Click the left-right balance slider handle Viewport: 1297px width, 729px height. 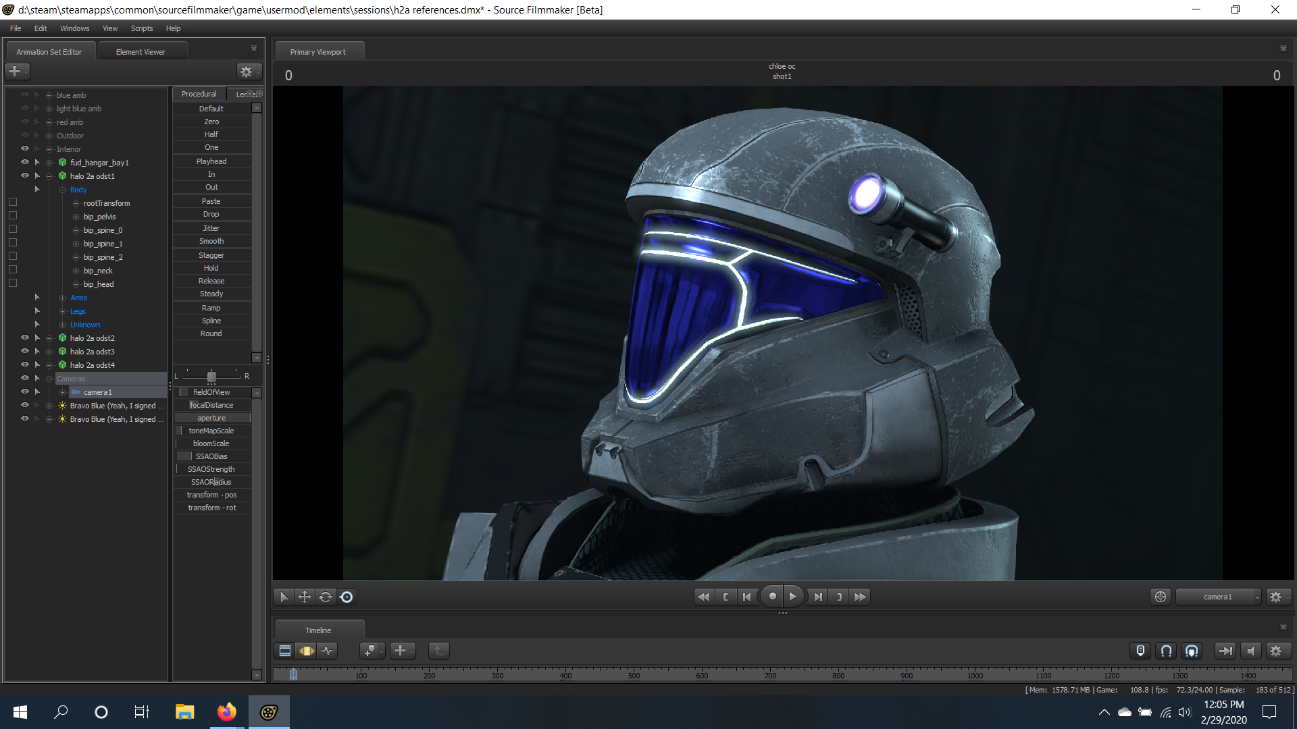click(x=211, y=376)
